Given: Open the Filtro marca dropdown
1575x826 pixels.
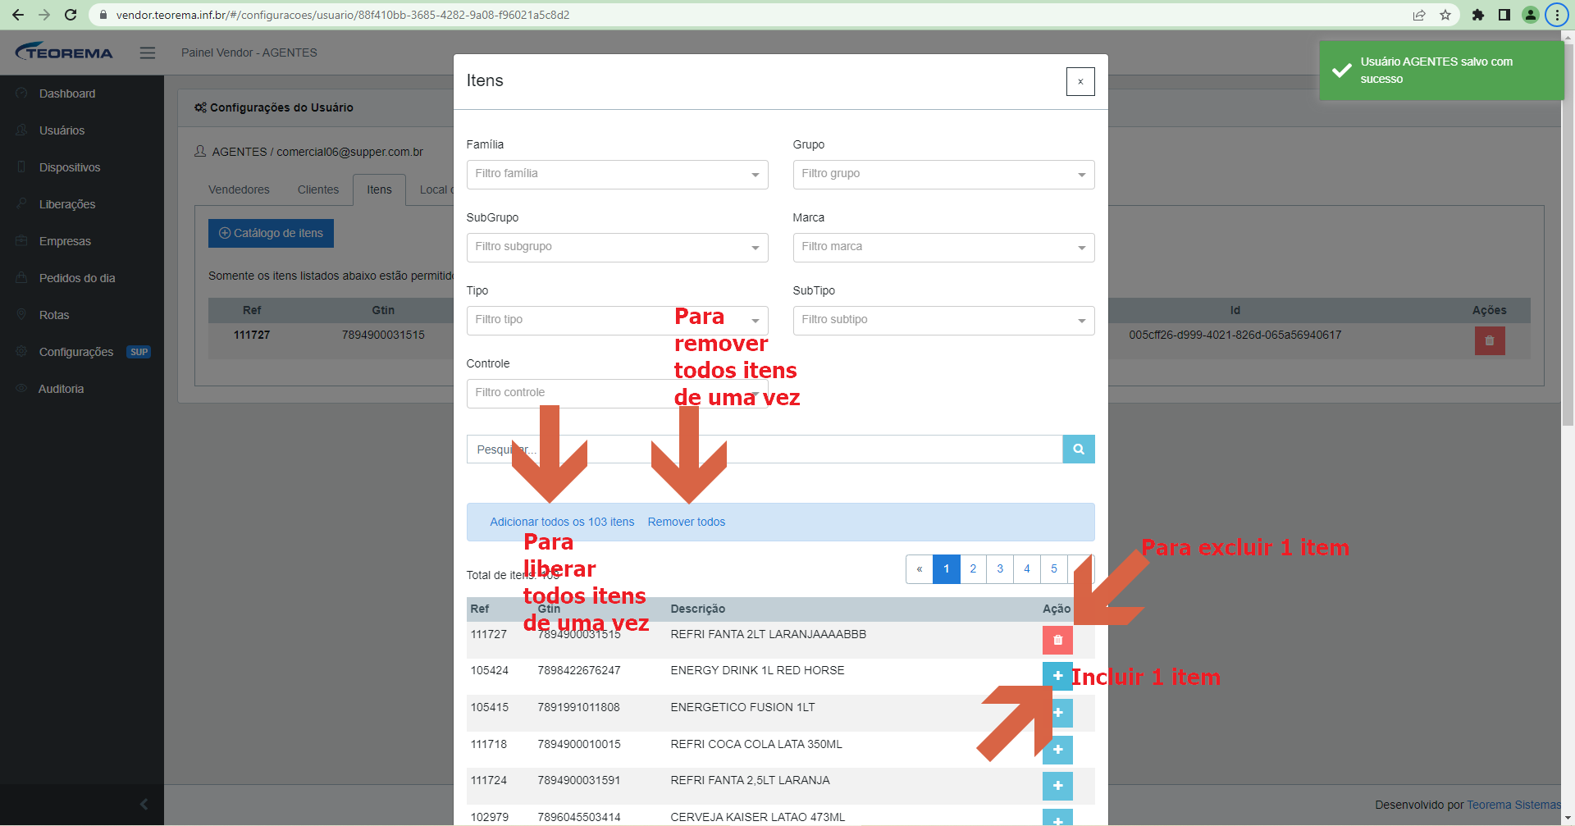Looking at the screenshot, I should pyautogui.click(x=943, y=247).
